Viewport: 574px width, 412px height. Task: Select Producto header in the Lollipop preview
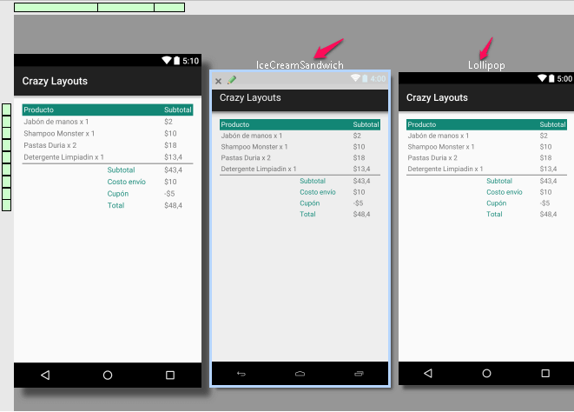coord(422,124)
